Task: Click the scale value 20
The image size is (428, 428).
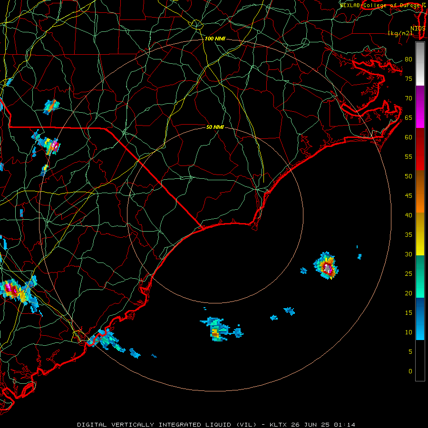Action: [409, 293]
